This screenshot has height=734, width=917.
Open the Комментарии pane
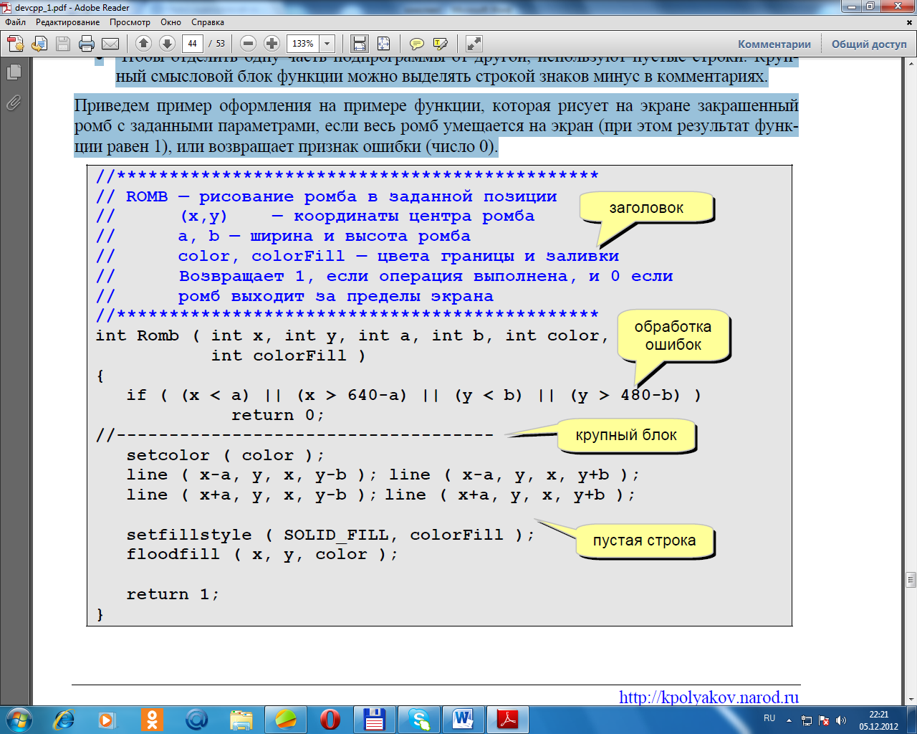[774, 44]
